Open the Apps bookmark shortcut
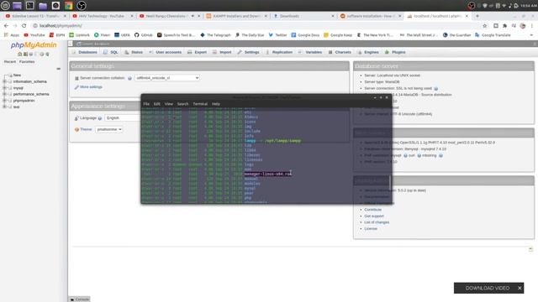This screenshot has height=302, width=538. pyautogui.click(x=12, y=35)
